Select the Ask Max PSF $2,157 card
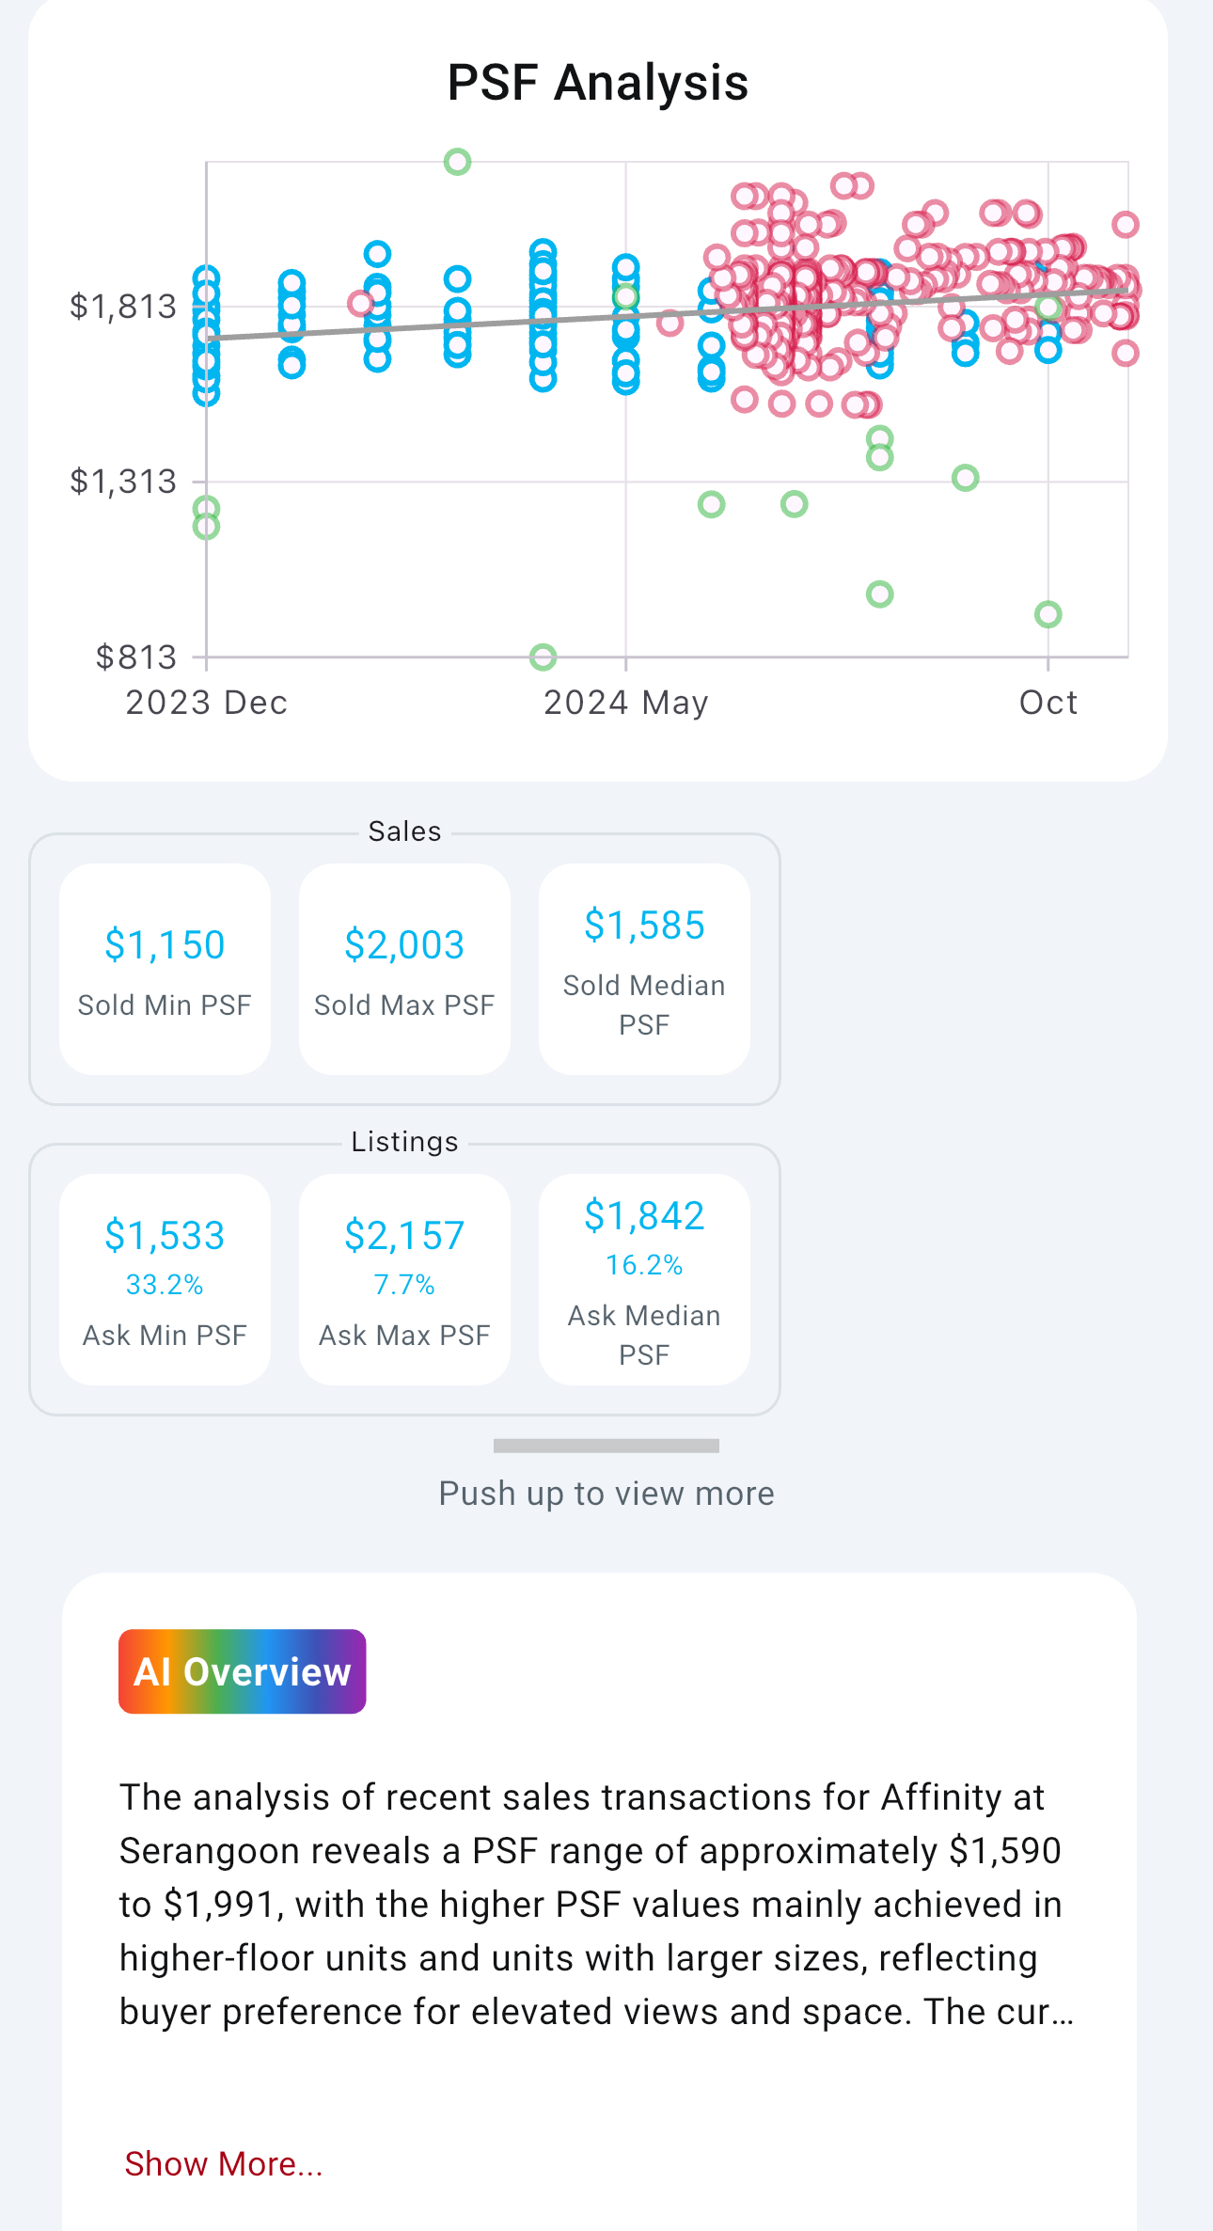The height and width of the screenshot is (2231, 1213). click(404, 1279)
